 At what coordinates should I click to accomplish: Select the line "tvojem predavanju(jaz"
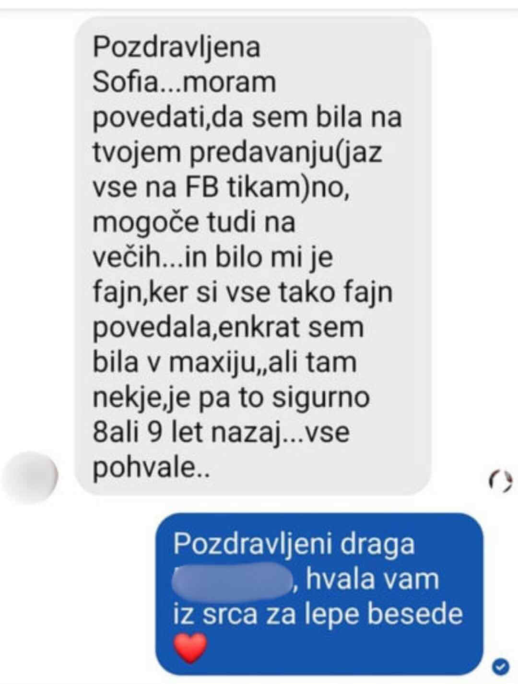(237, 153)
